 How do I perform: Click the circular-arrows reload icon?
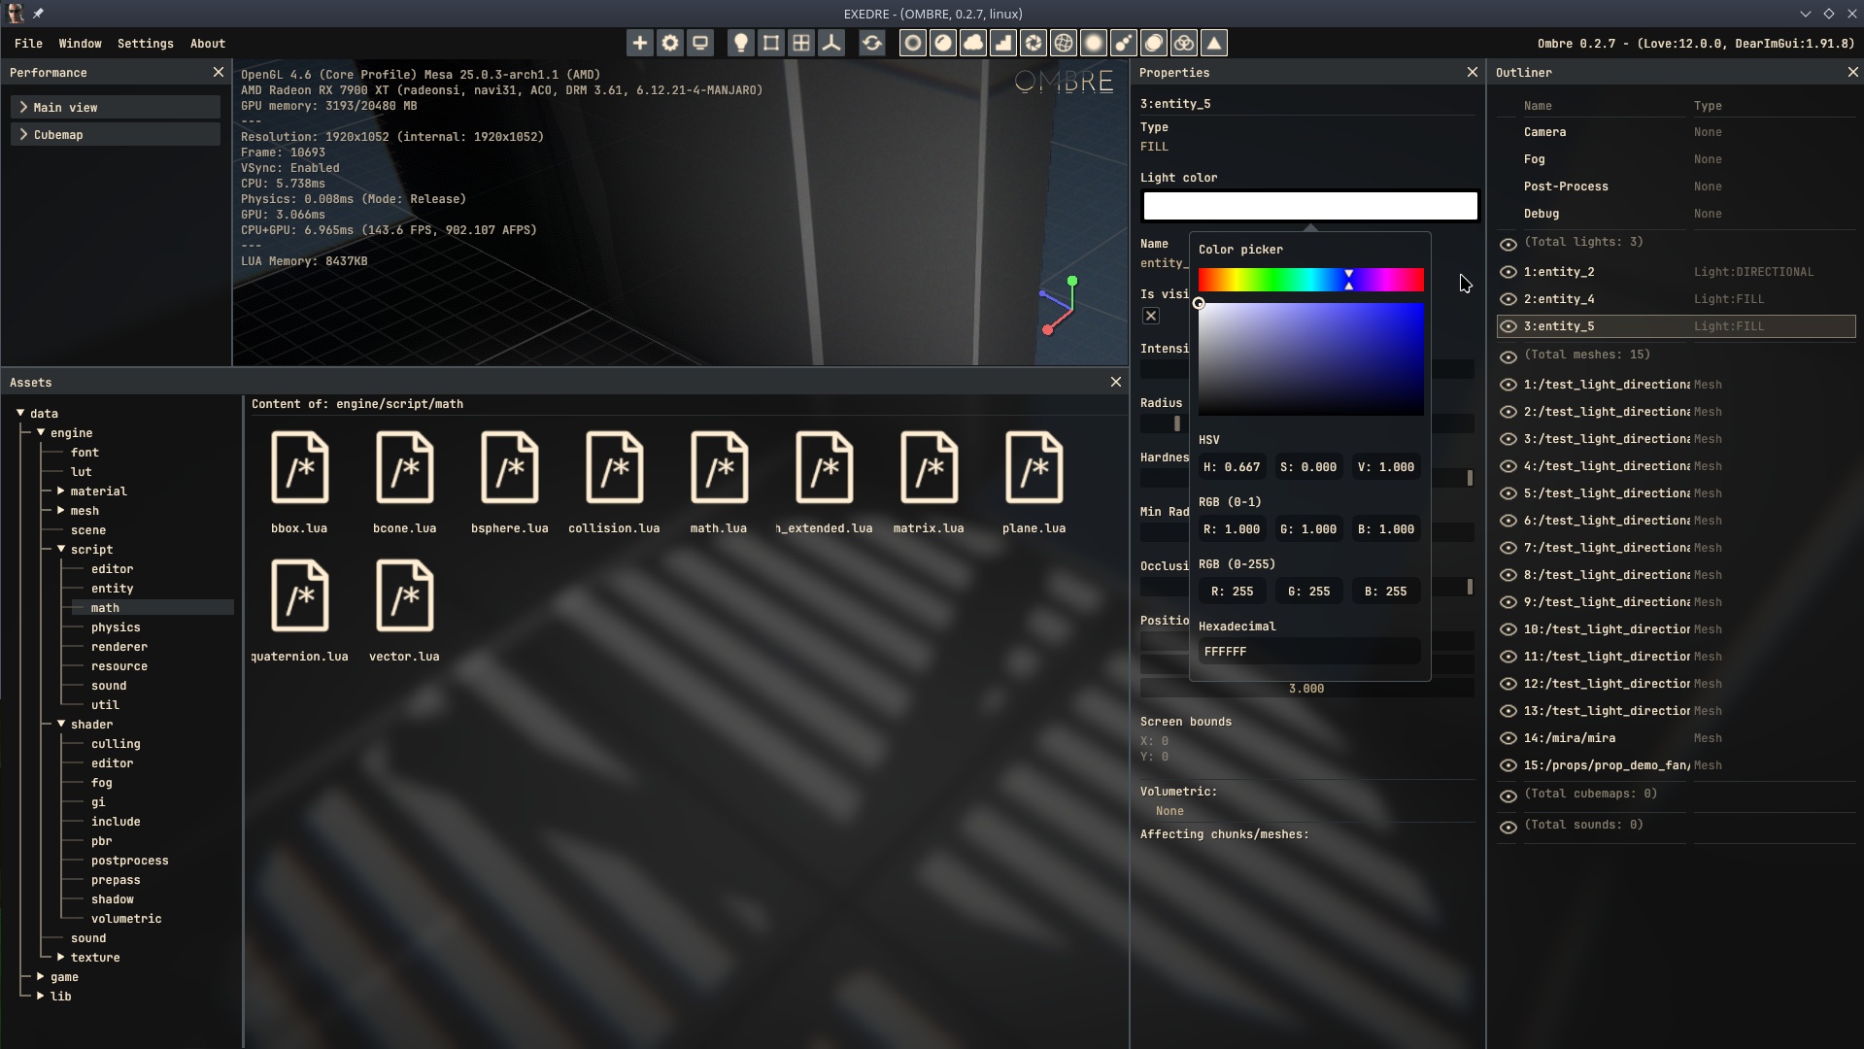[x=872, y=43]
